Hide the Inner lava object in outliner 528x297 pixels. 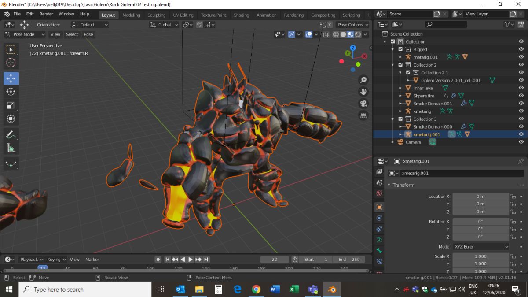(x=521, y=88)
